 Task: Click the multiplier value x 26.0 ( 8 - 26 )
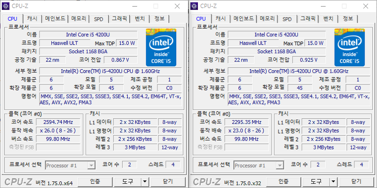click(58, 131)
